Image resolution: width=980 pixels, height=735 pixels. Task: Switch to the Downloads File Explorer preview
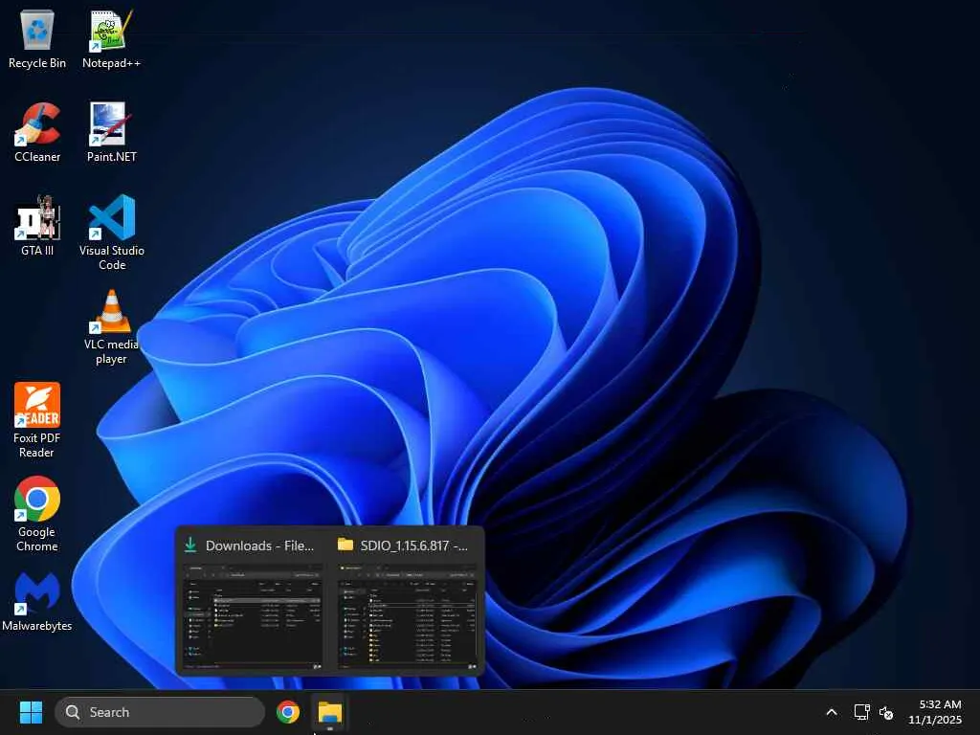[252, 601]
